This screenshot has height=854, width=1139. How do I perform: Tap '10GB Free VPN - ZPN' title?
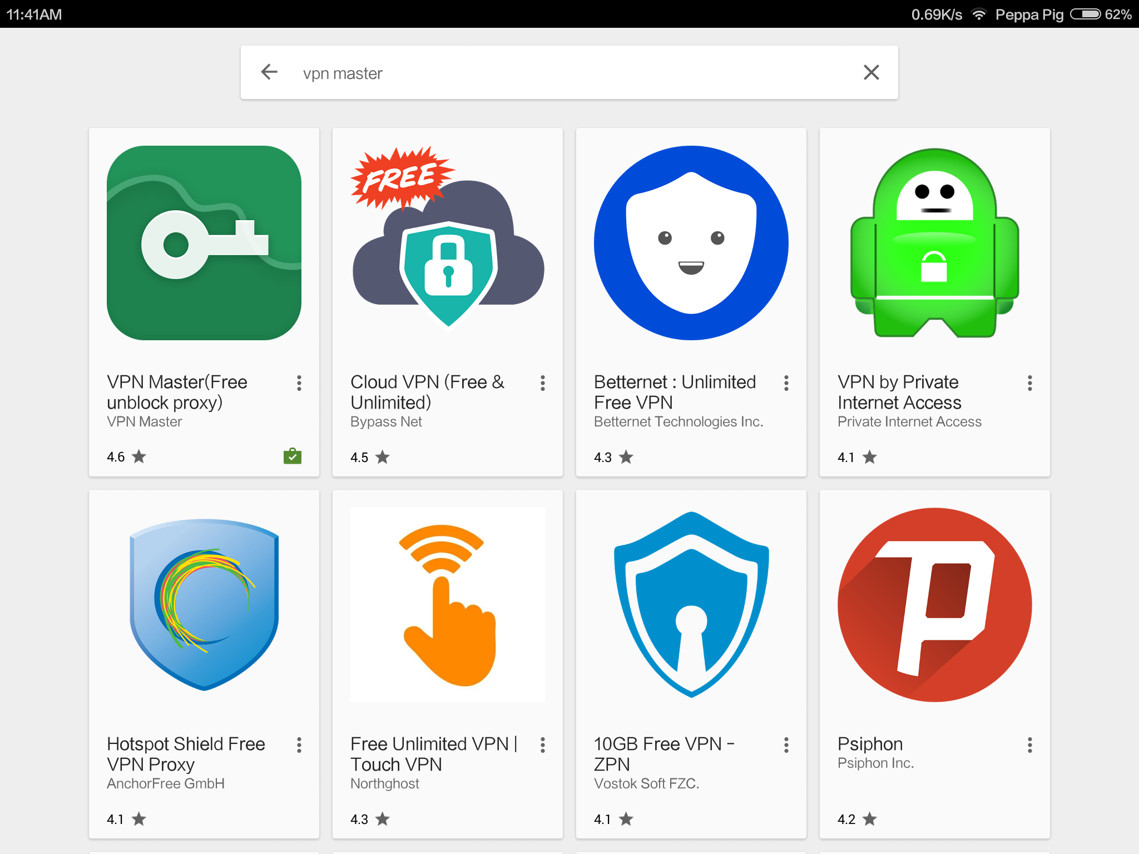coord(664,754)
